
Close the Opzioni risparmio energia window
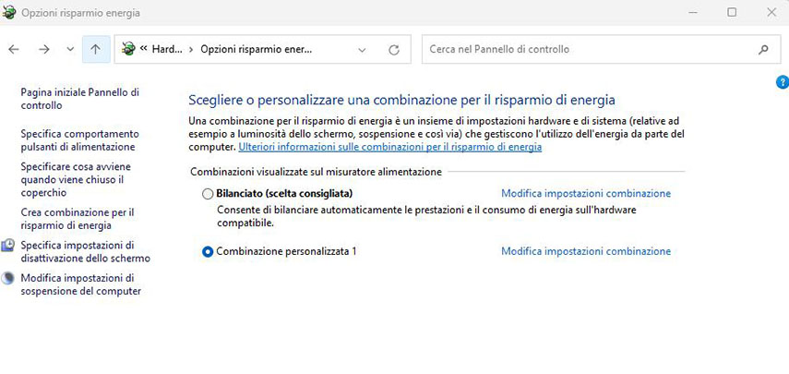point(771,13)
